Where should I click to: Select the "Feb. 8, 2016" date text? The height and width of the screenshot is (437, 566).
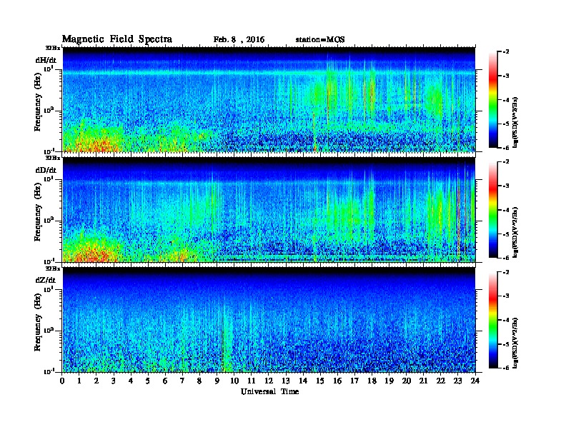tap(239, 40)
